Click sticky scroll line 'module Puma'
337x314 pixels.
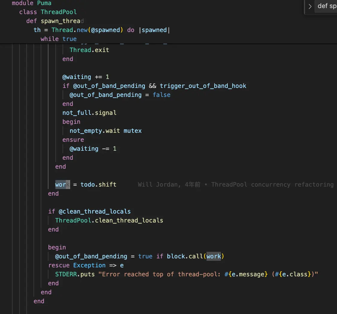[32, 3]
